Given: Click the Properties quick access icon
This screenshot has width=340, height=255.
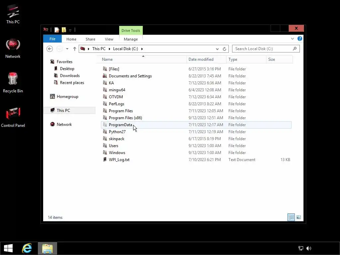Looking at the screenshot, I should tap(57, 30).
